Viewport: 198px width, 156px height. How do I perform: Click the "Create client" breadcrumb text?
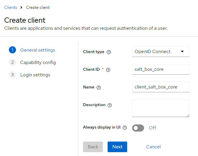pyautogui.click(x=38, y=8)
